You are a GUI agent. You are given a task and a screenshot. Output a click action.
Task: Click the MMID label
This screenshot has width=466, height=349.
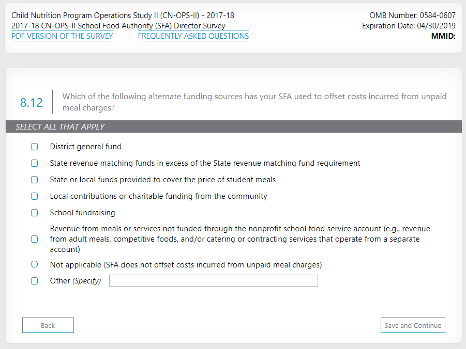[443, 36]
